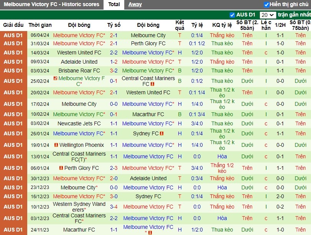The image size is (311, 235).
Task: Click the 2-0 score against Adelaide United
Action: (114, 178)
